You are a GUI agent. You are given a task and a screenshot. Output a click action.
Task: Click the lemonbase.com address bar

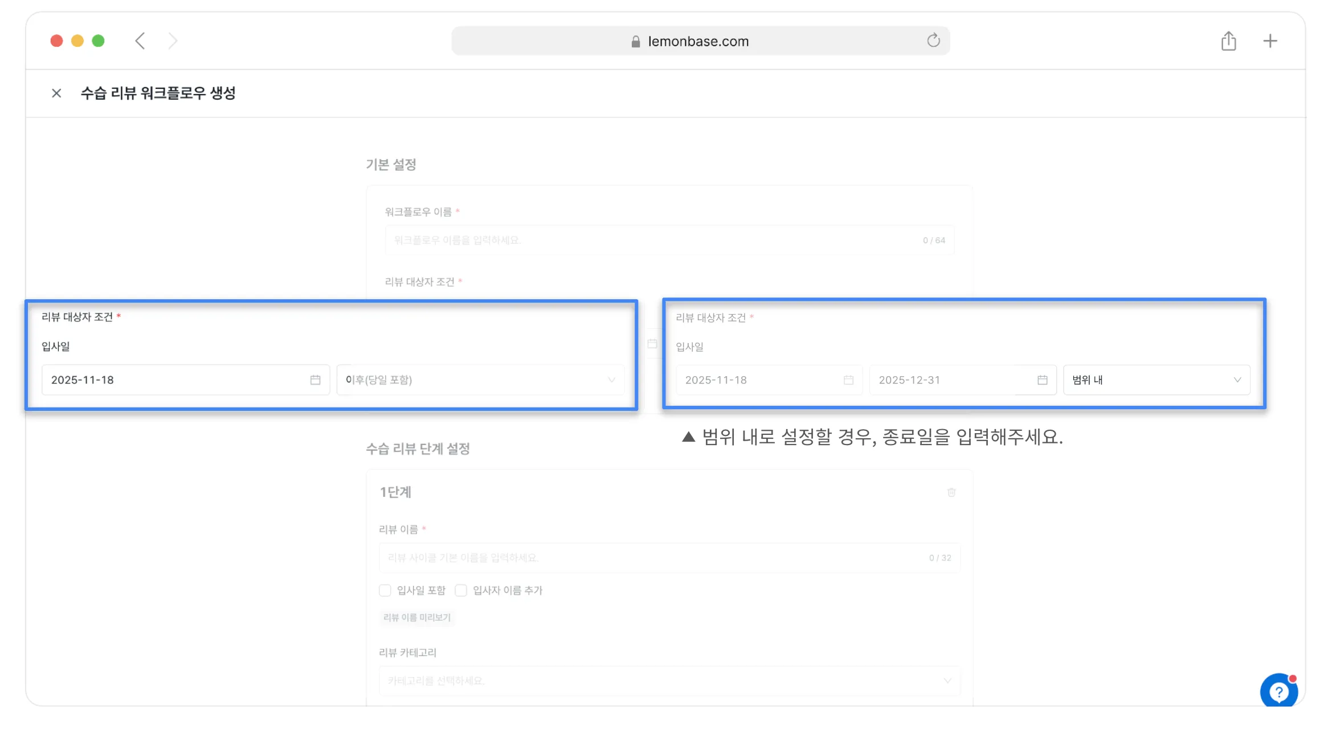tap(700, 41)
